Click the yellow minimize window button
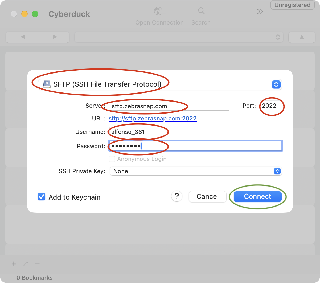The width and height of the screenshot is (320, 283). pyautogui.click(x=24, y=14)
